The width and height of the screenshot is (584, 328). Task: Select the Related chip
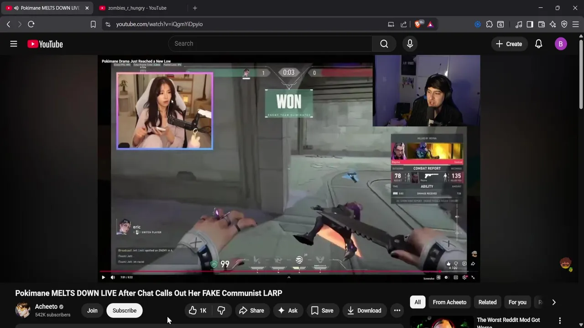tap(487, 302)
